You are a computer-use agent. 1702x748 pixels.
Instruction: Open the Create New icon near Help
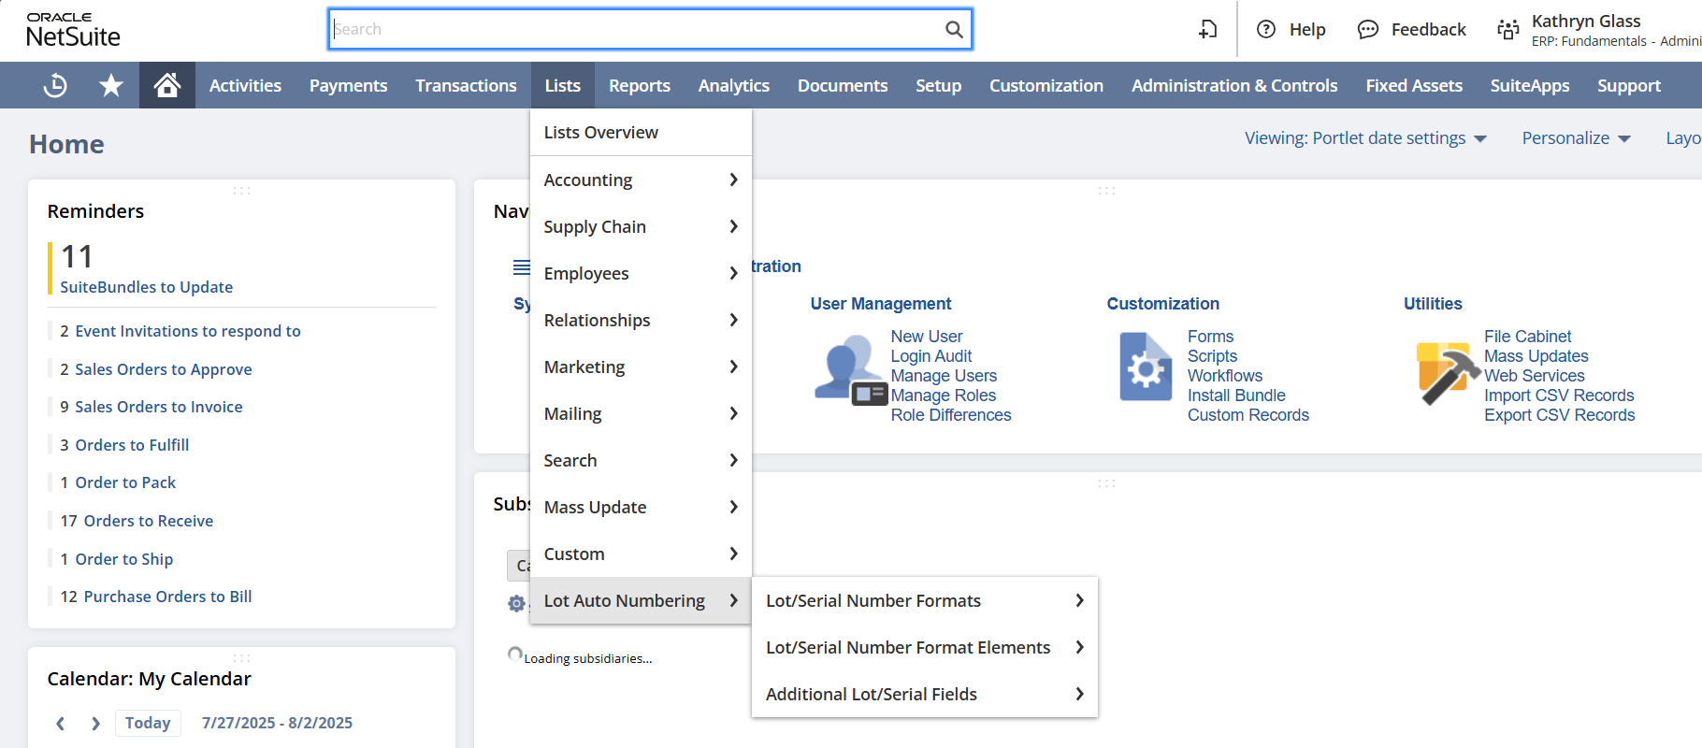click(1207, 29)
